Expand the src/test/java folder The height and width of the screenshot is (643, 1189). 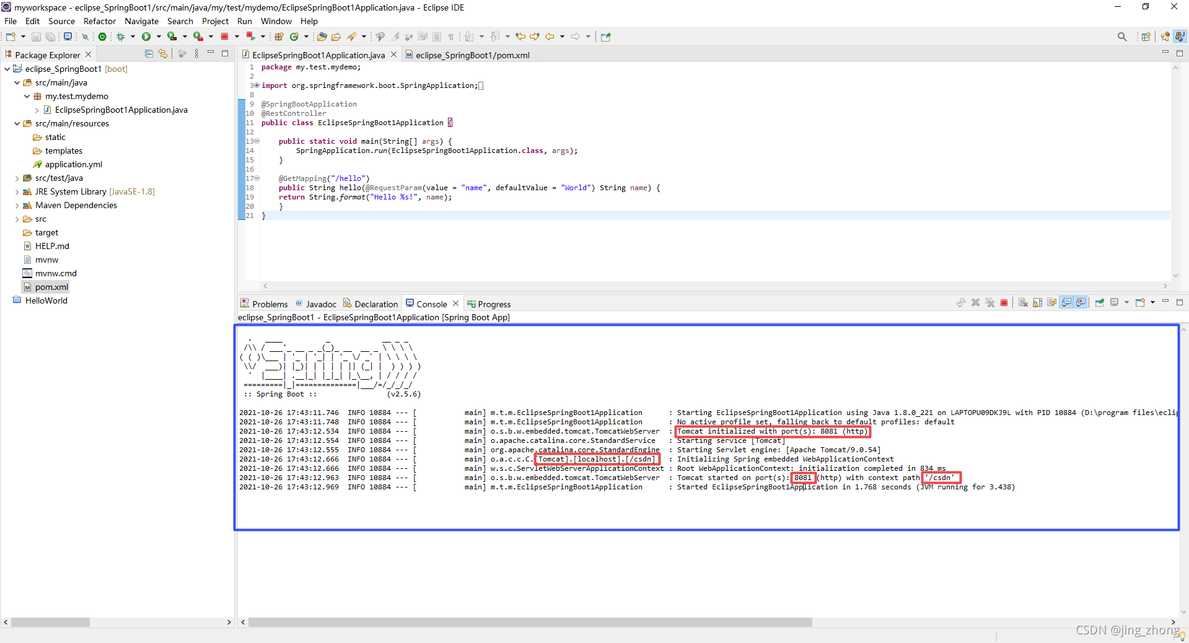(17, 178)
